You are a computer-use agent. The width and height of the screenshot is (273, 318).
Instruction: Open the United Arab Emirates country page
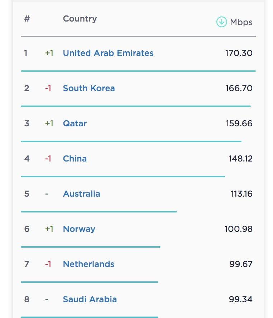coord(108,53)
